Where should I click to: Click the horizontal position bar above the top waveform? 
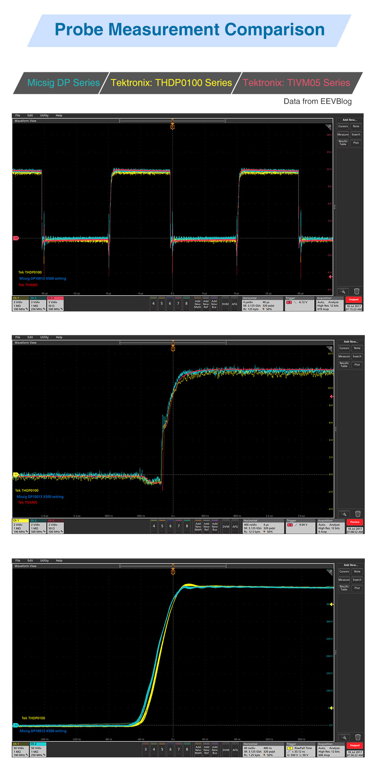pyautogui.click(x=172, y=121)
